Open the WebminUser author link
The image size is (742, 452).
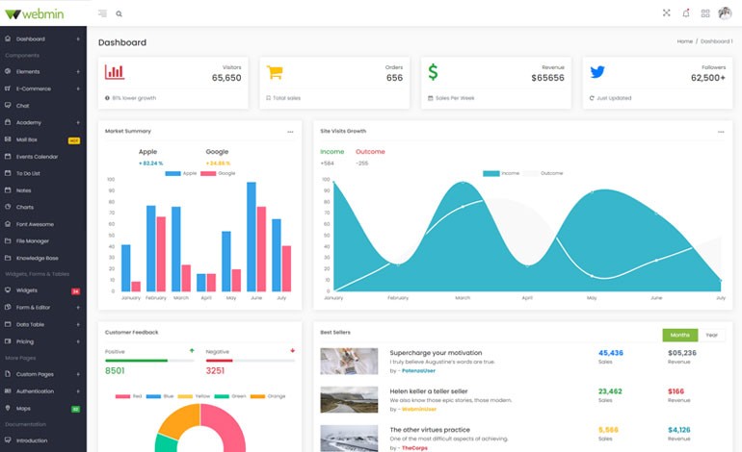tap(419, 409)
